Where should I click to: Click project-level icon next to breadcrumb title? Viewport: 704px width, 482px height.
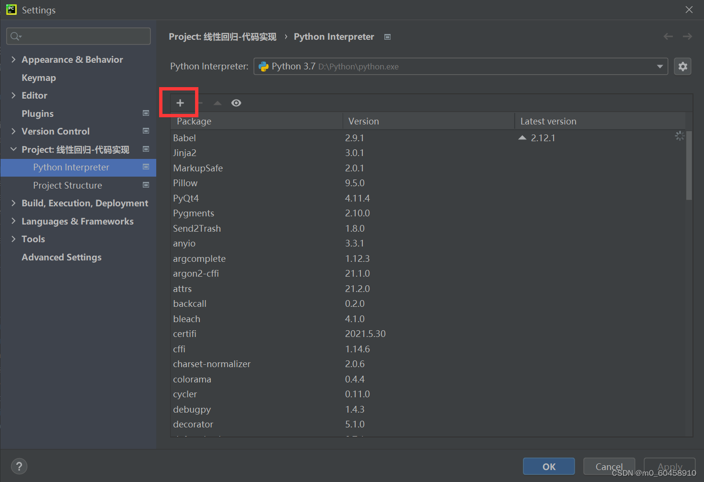(x=388, y=37)
